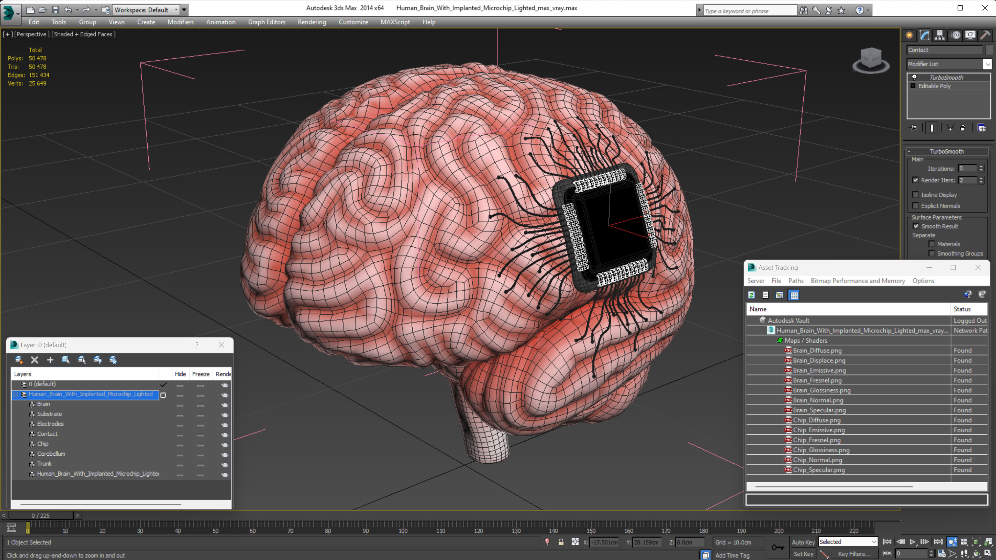The width and height of the screenshot is (996, 560).
Task: Click the Redo arrow icon
Action: (x=86, y=10)
